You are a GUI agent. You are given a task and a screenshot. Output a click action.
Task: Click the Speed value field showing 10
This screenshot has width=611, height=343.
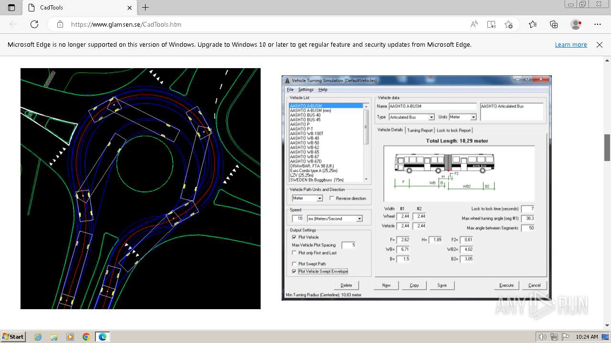click(298, 219)
